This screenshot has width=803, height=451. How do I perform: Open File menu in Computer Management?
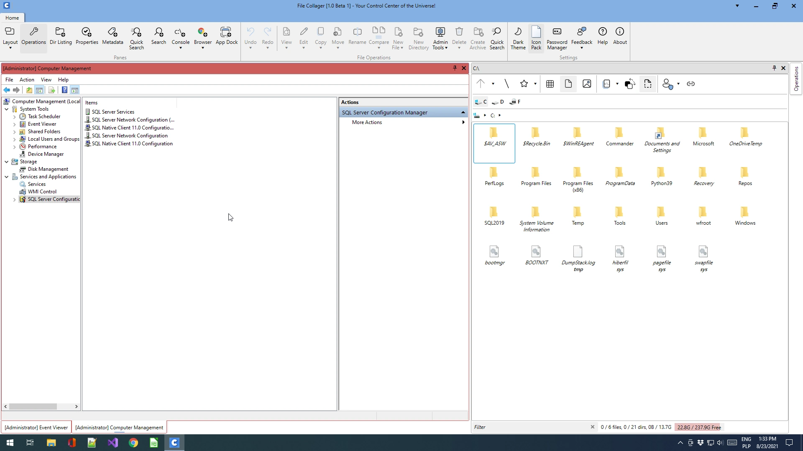9,80
